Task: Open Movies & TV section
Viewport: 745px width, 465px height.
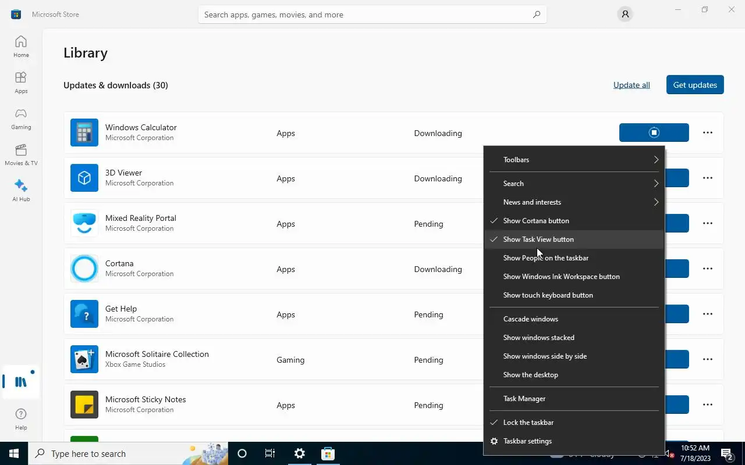Action: pyautogui.click(x=21, y=155)
